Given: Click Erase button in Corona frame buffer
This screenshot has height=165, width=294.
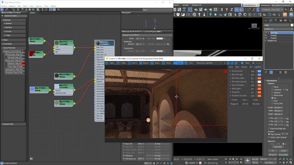Looking at the screenshot, I should pos(155,63).
